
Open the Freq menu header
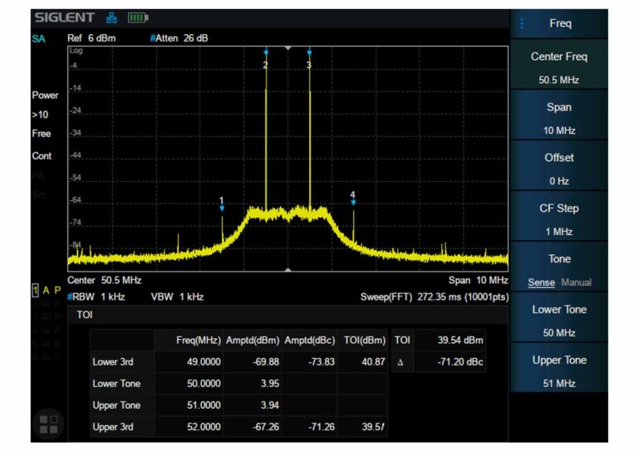click(559, 23)
